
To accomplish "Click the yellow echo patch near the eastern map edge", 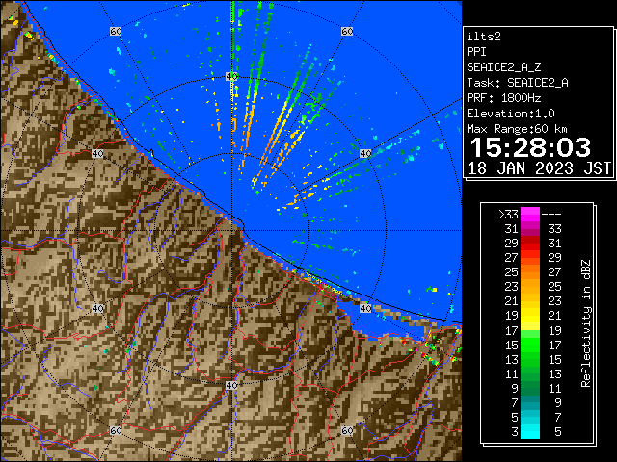I will 435,290.
